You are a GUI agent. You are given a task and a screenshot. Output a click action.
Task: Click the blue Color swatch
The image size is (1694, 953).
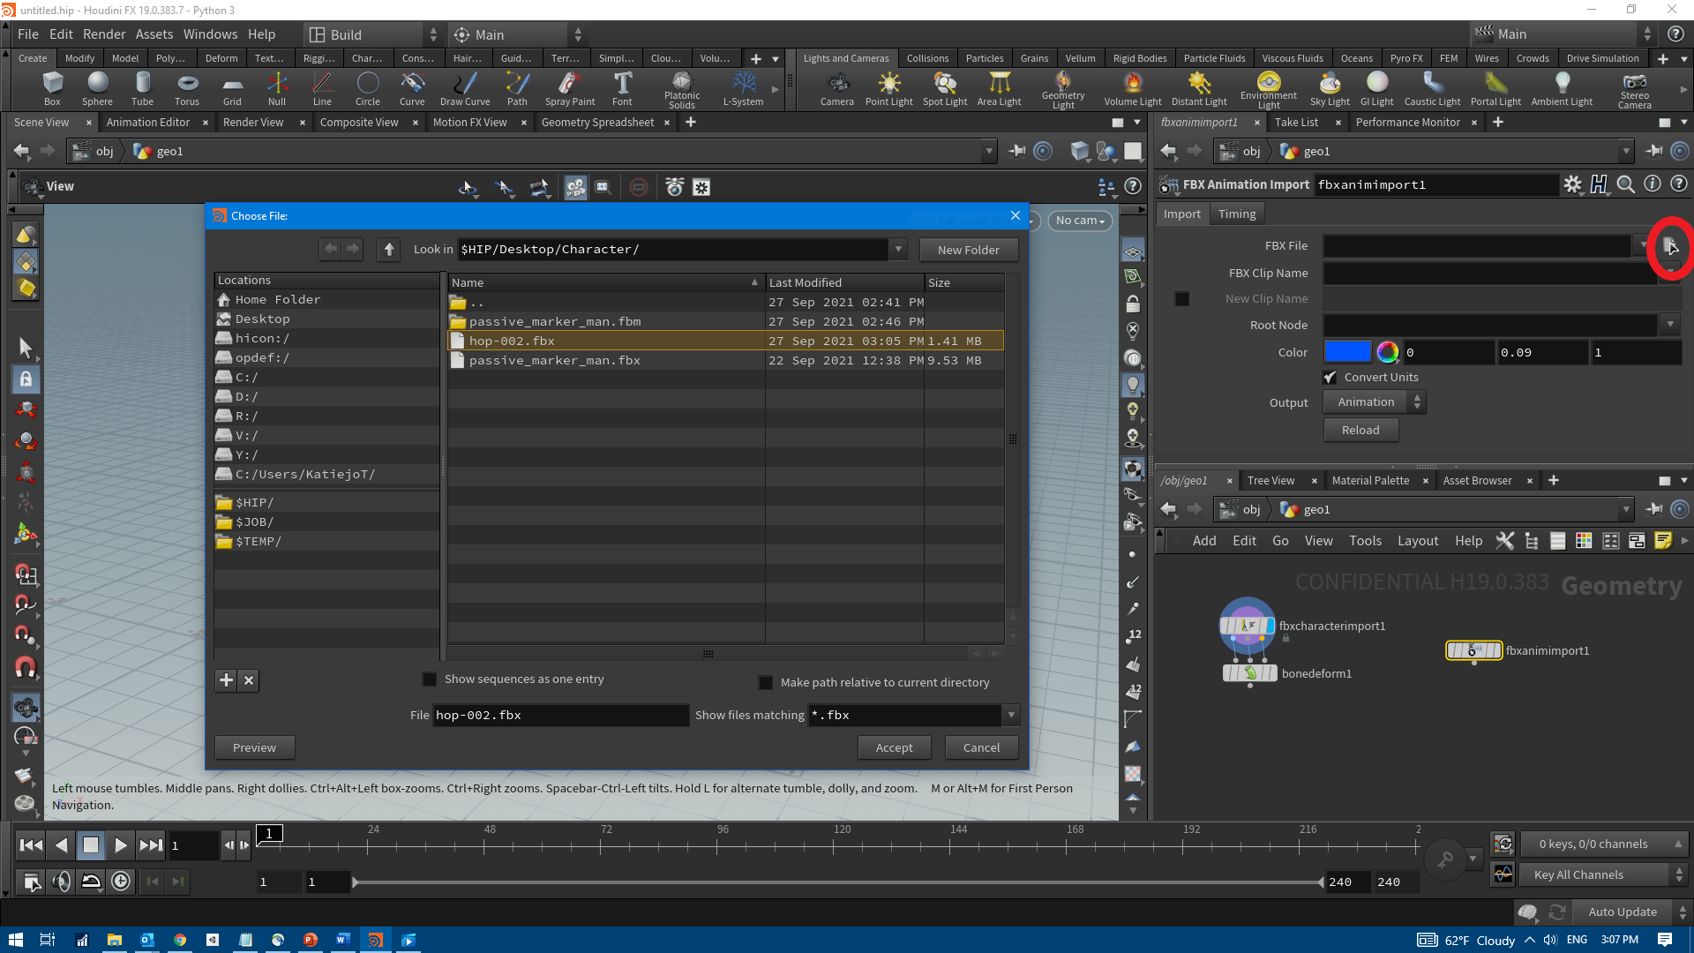coord(1347,353)
